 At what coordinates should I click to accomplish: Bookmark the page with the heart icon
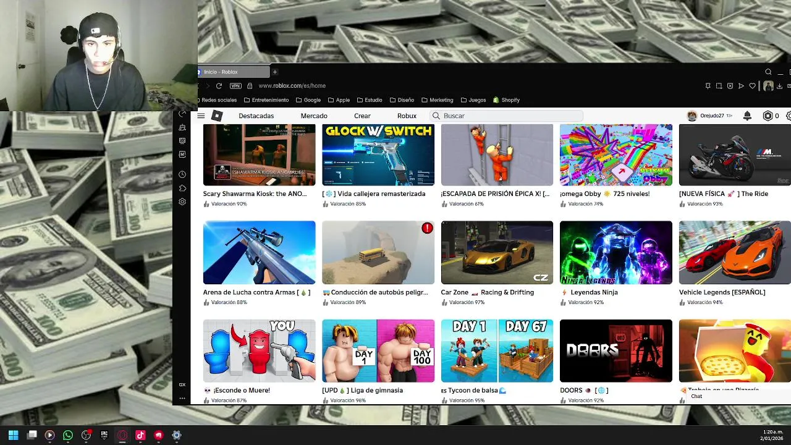point(752,86)
